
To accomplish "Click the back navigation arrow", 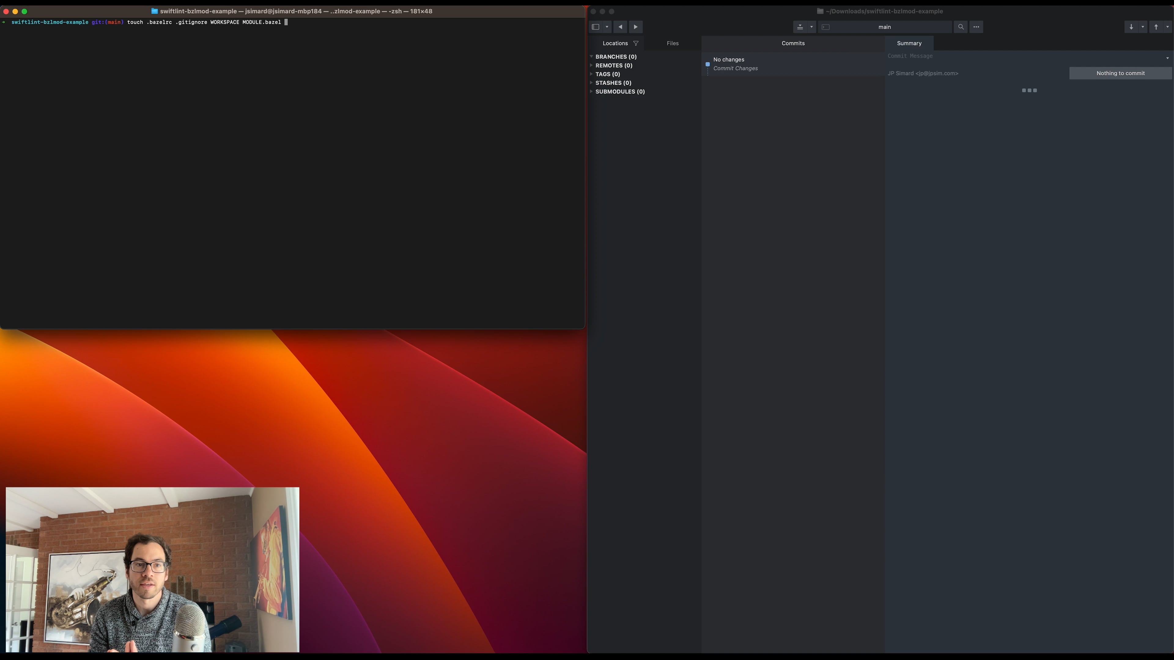I will tap(620, 27).
